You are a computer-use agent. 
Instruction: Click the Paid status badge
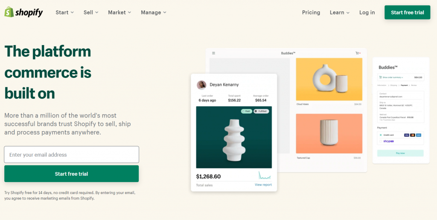[246, 111]
